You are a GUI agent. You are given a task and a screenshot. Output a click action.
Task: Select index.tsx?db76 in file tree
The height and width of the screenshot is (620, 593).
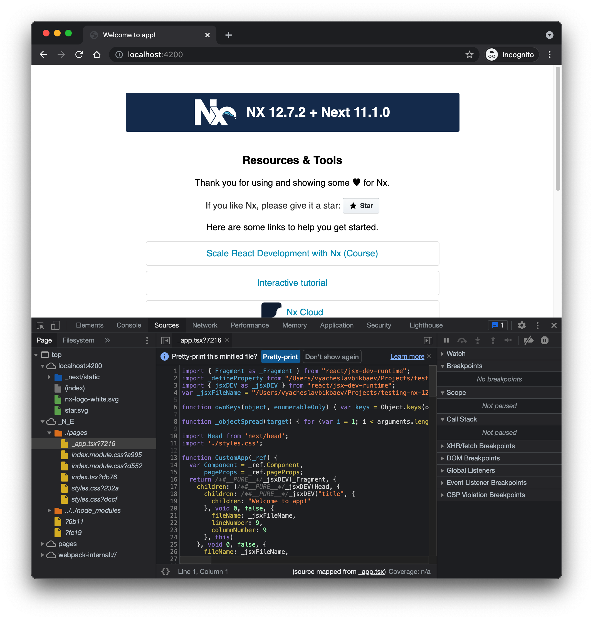[94, 477]
